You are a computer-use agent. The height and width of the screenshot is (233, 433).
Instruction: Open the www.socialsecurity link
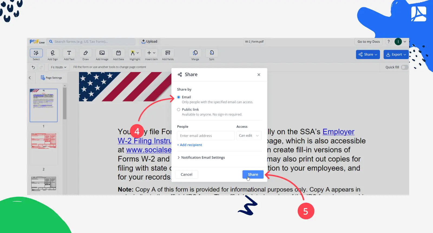pos(149,150)
